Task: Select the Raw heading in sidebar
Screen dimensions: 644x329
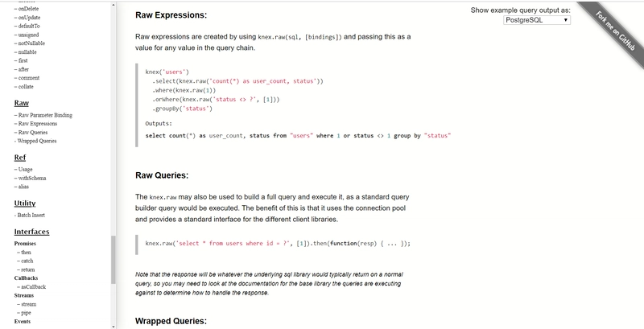Action: pos(22,103)
